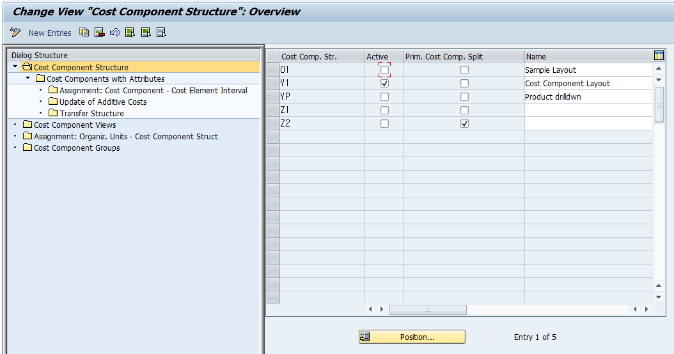Image resolution: width=674 pixels, height=354 pixels.
Task: Click the New Entries button
Action: coord(50,33)
